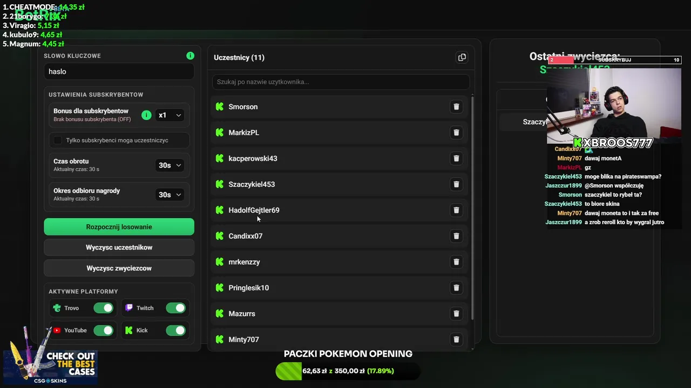Viewport: 691px width, 388px height.
Task: Click info icon beside Slowo kluczowe
Action: pyautogui.click(x=190, y=56)
